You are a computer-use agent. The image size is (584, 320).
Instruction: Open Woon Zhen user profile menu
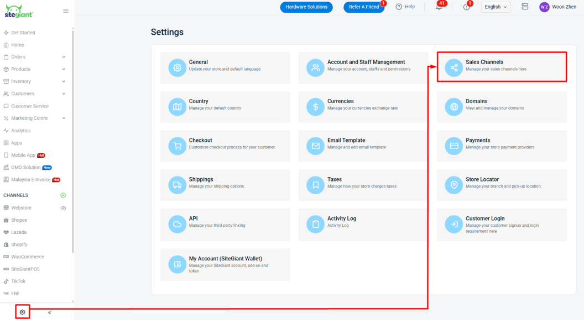(x=558, y=7)
